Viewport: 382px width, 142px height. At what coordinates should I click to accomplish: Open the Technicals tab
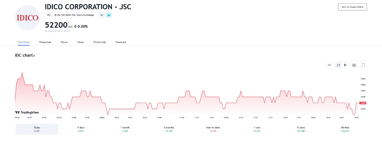pyautogui.click(x=100, y=42)
